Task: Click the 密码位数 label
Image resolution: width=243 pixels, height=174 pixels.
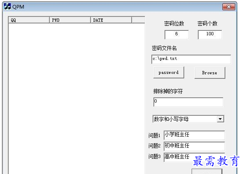Action: [x=174, y=23]
